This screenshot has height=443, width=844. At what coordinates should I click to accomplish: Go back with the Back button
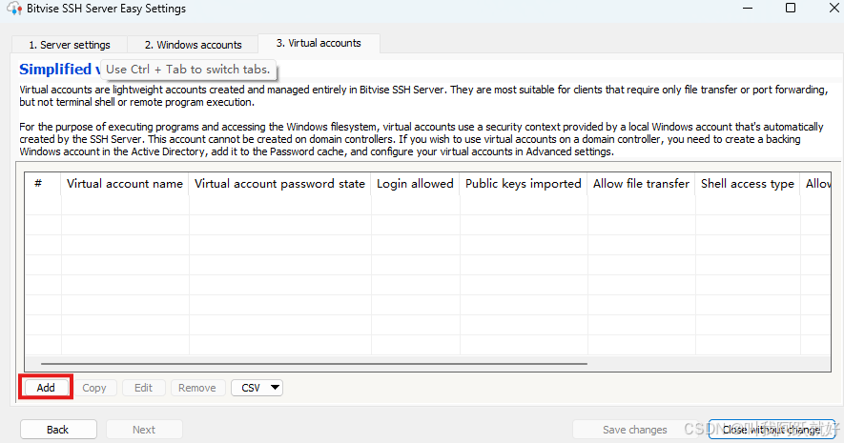click(58, 430)
